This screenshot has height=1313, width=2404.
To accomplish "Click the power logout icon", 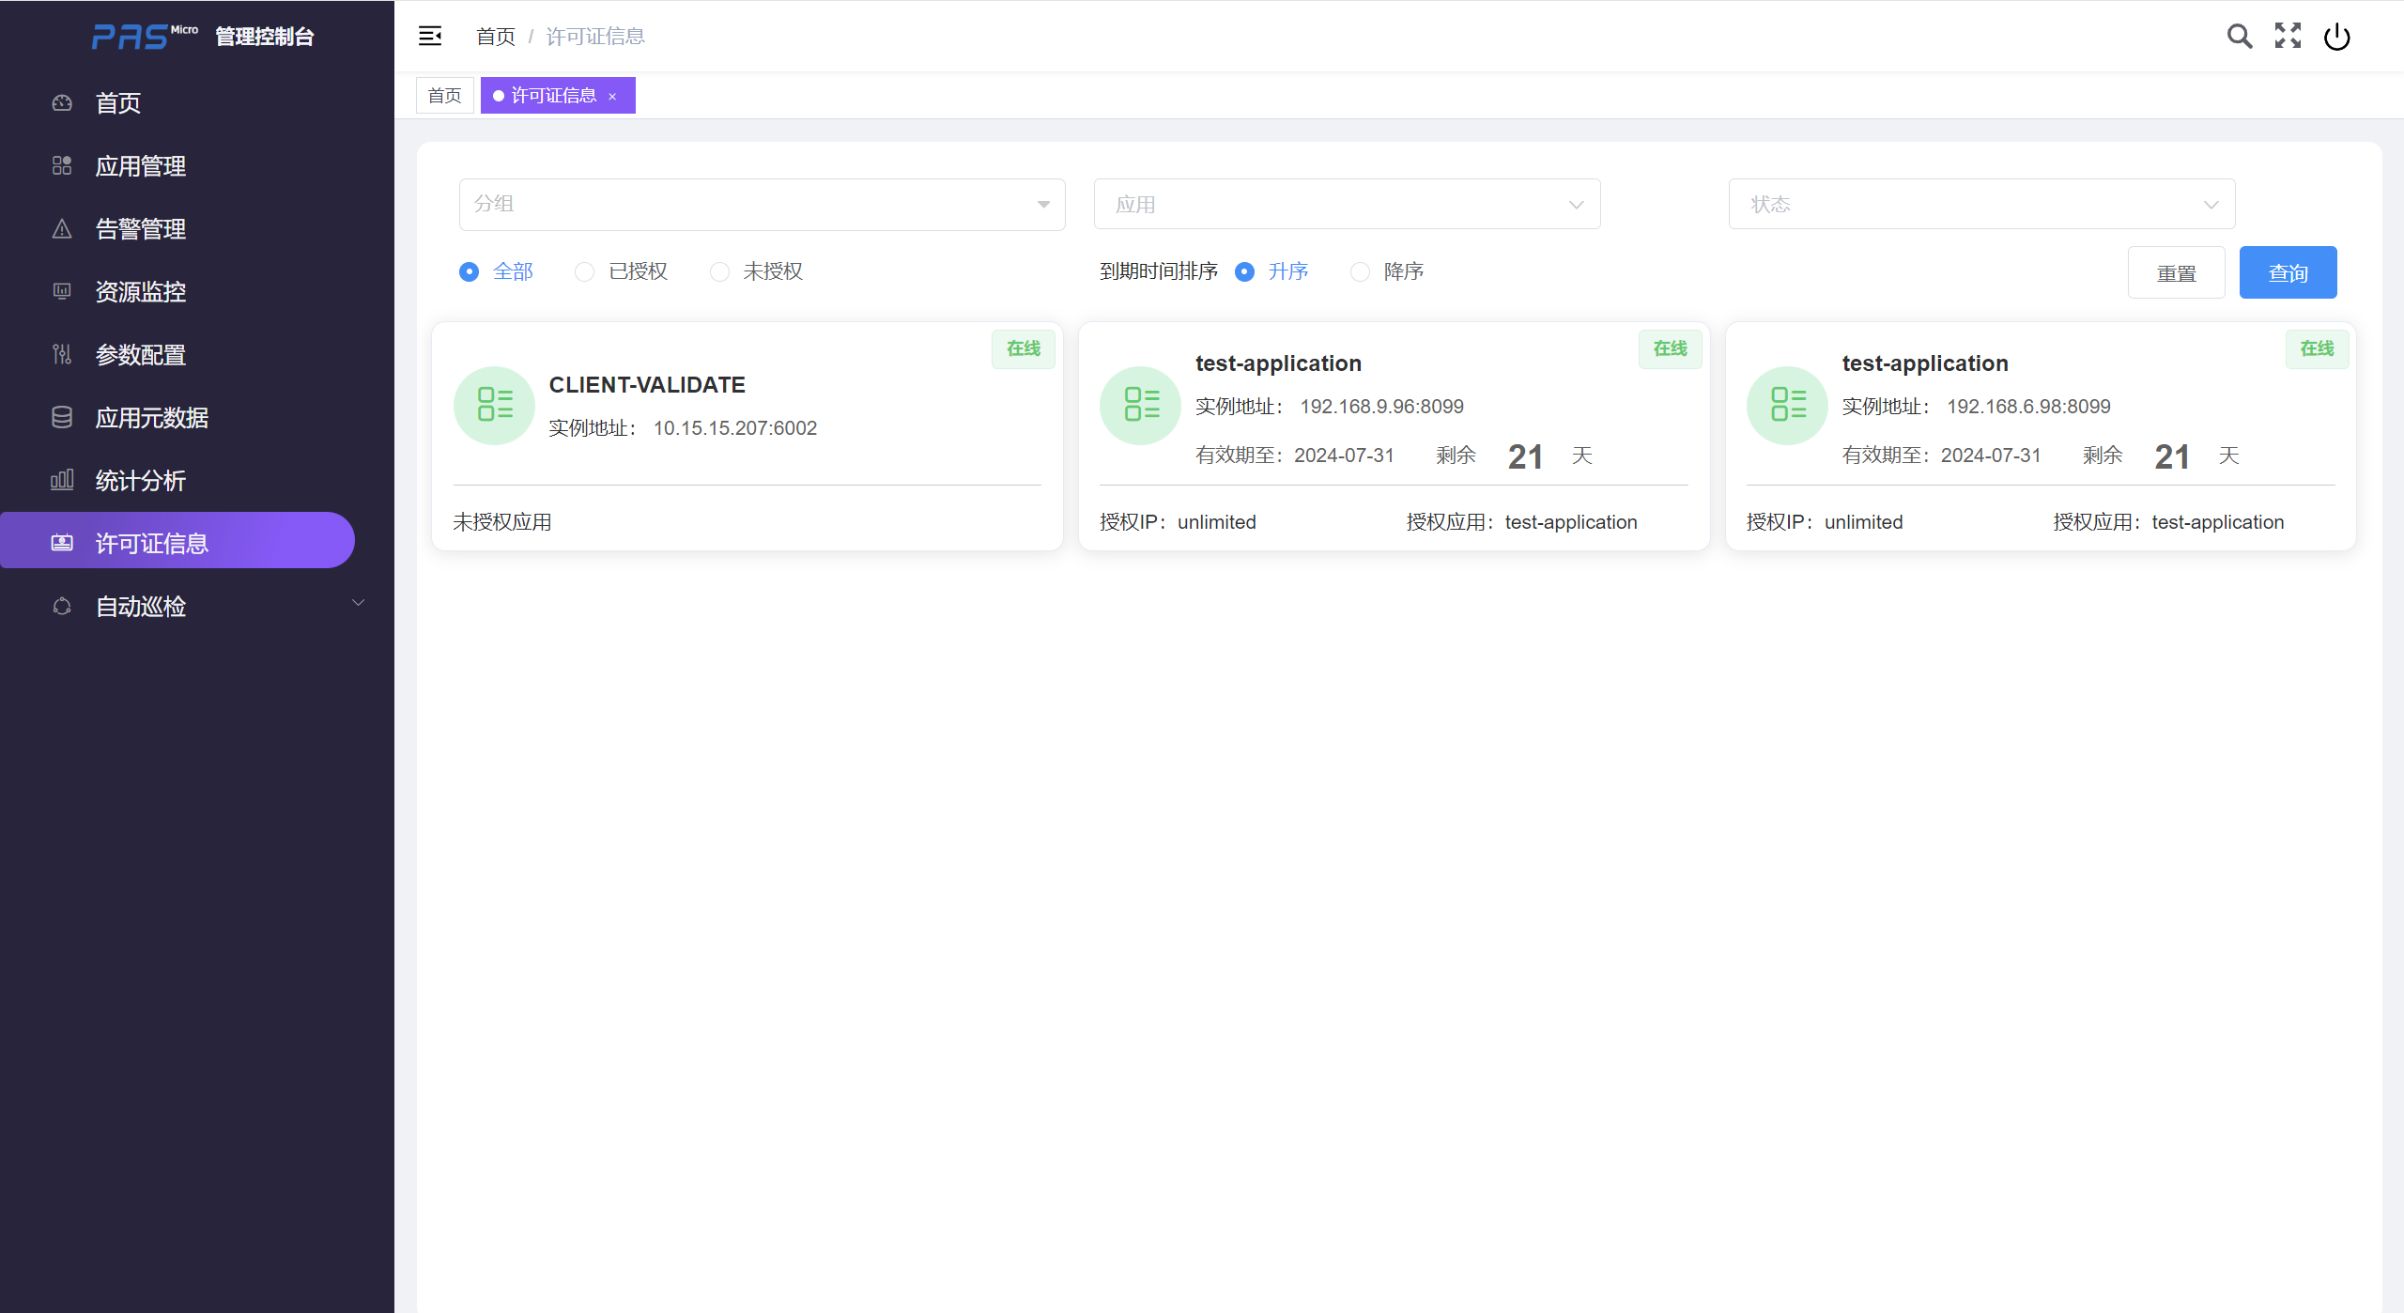I will 2336,37.
